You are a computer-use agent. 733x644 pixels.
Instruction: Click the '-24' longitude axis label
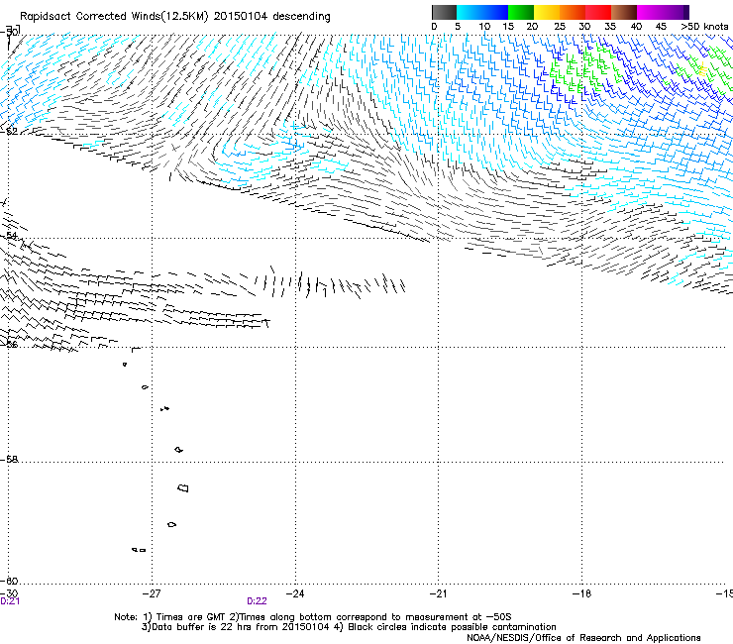tap(295, 593)
